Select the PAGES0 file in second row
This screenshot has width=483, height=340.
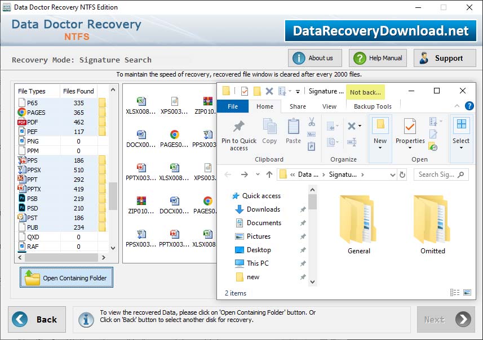(x=174, y=139)
